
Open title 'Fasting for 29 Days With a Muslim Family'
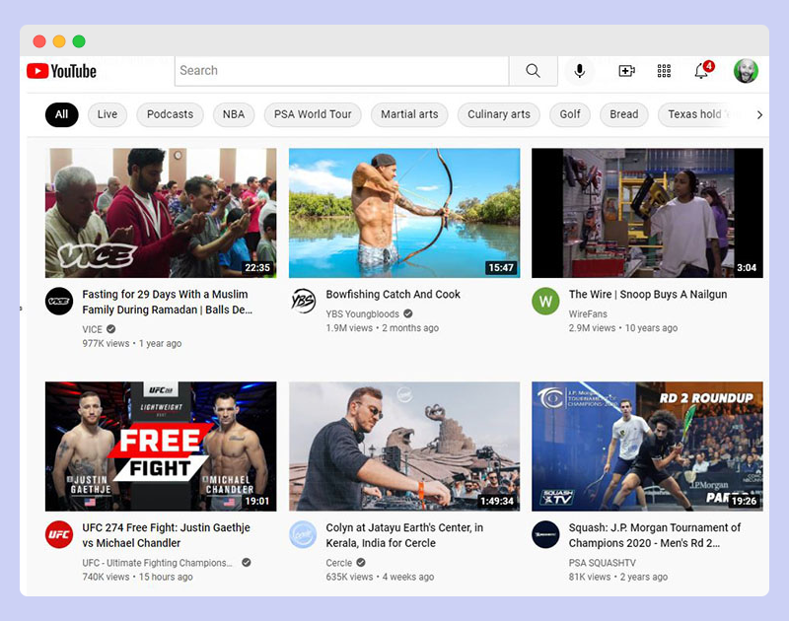(168, 302)
